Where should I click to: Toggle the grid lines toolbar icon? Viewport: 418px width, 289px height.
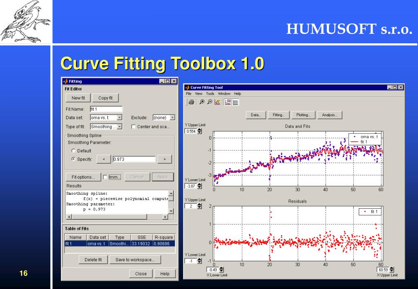[x=235, y=102]
